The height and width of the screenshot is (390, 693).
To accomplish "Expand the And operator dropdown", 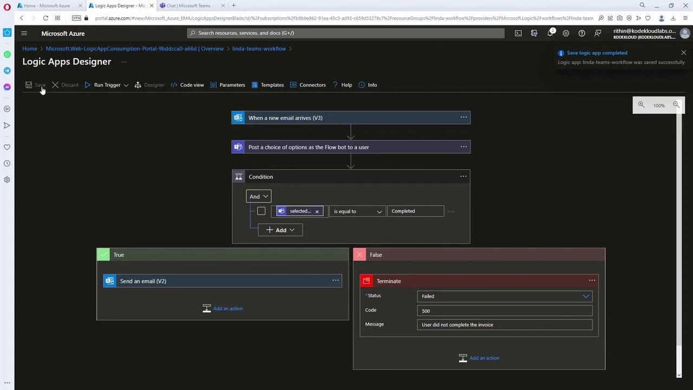I will point(258,197).
